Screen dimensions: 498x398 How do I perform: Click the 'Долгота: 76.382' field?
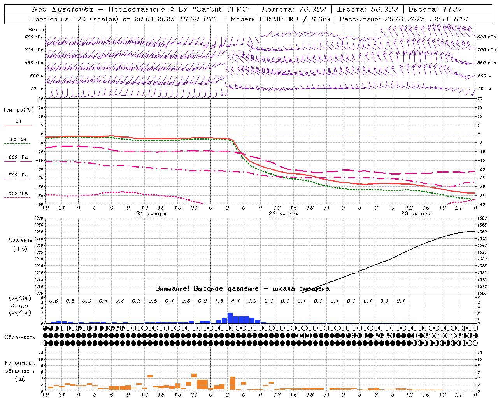[x=294, y=9]
